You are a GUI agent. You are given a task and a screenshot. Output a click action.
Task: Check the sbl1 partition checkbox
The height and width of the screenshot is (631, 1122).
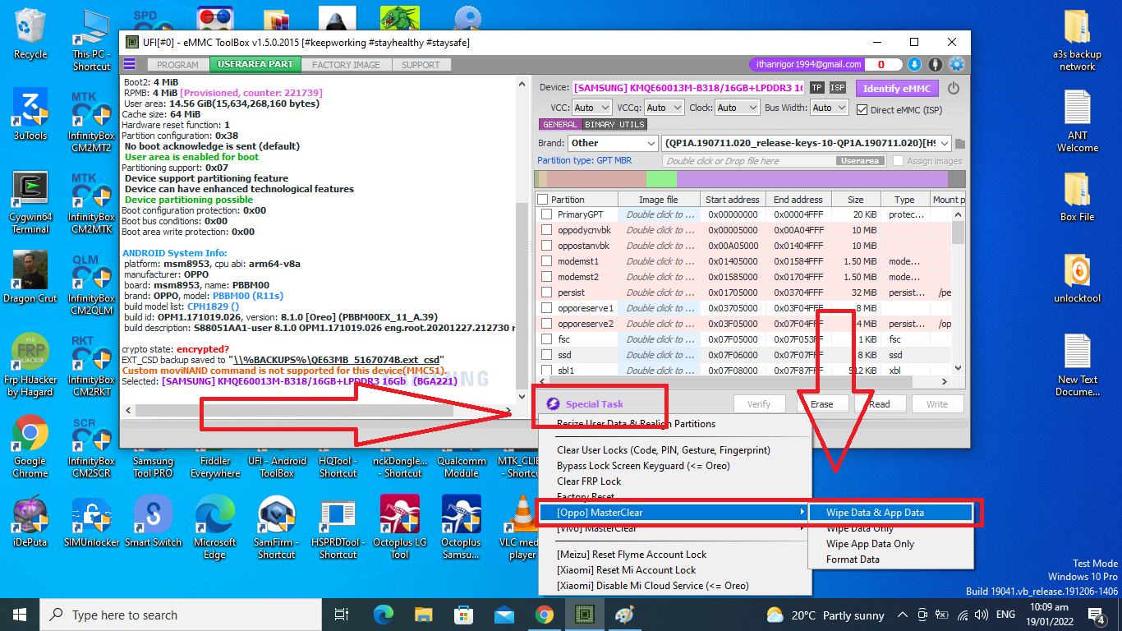point(546,371)
